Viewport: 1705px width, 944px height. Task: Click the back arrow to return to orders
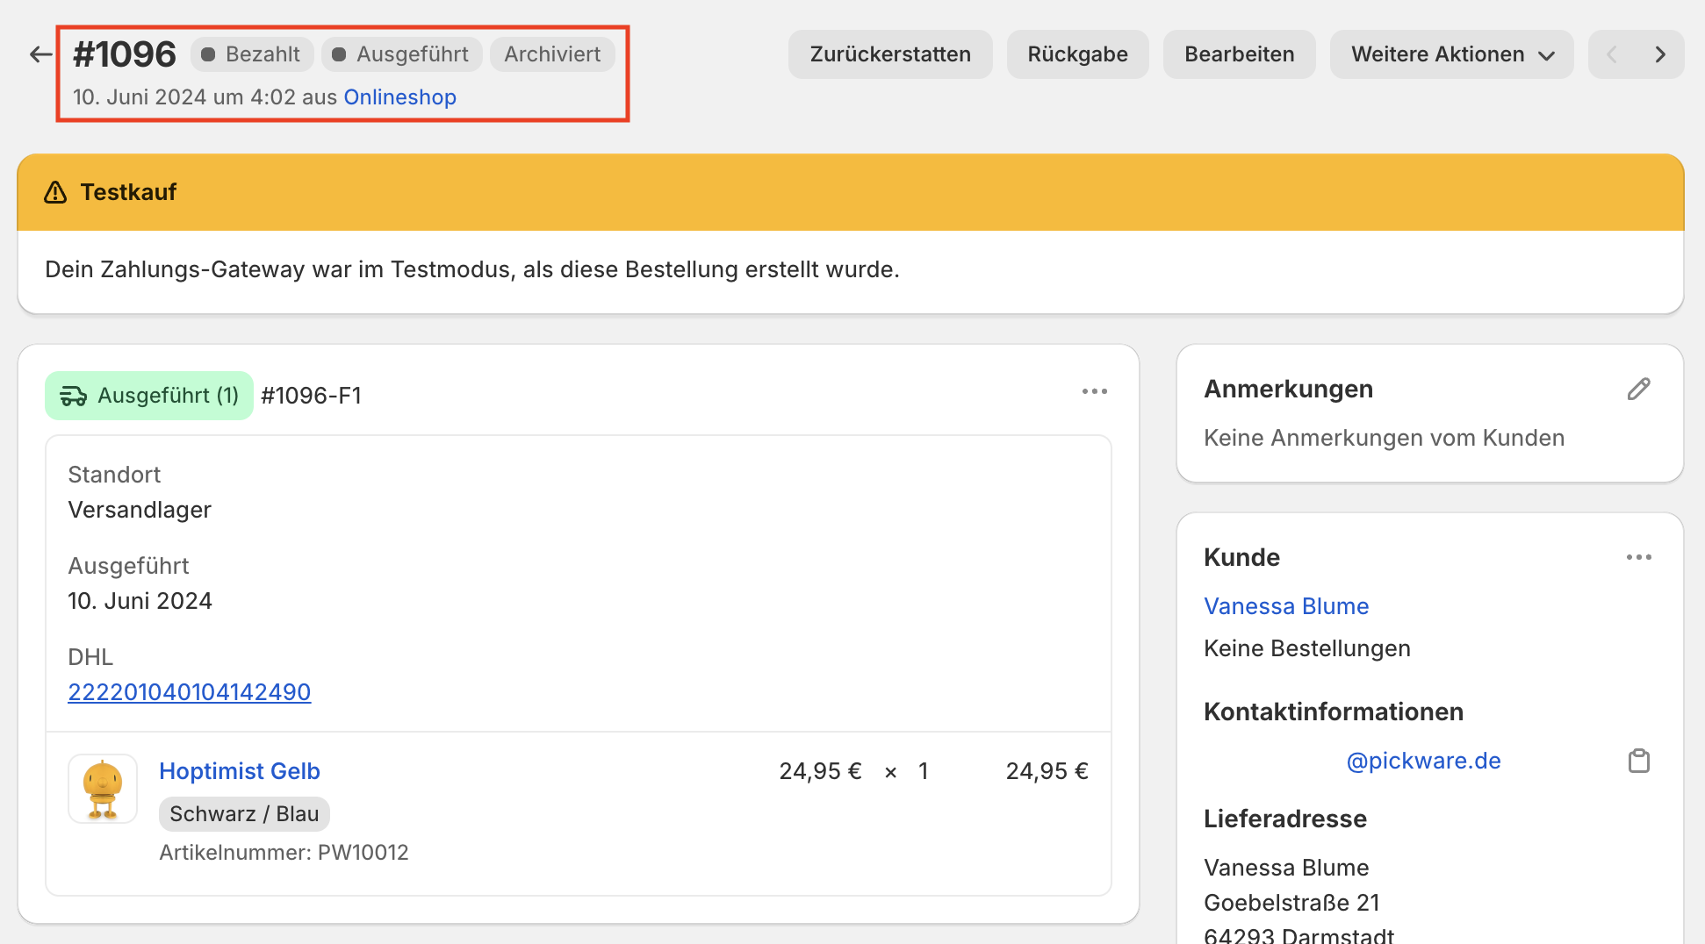(40, 54)
